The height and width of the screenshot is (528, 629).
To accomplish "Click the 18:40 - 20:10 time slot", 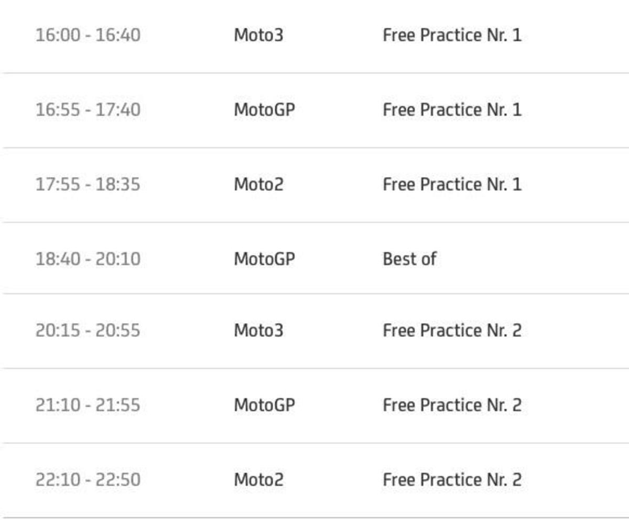I will pyautogui.click(x=88, y=259).
